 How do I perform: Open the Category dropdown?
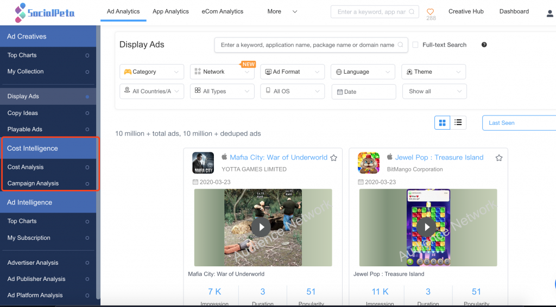tap(152, 72)
